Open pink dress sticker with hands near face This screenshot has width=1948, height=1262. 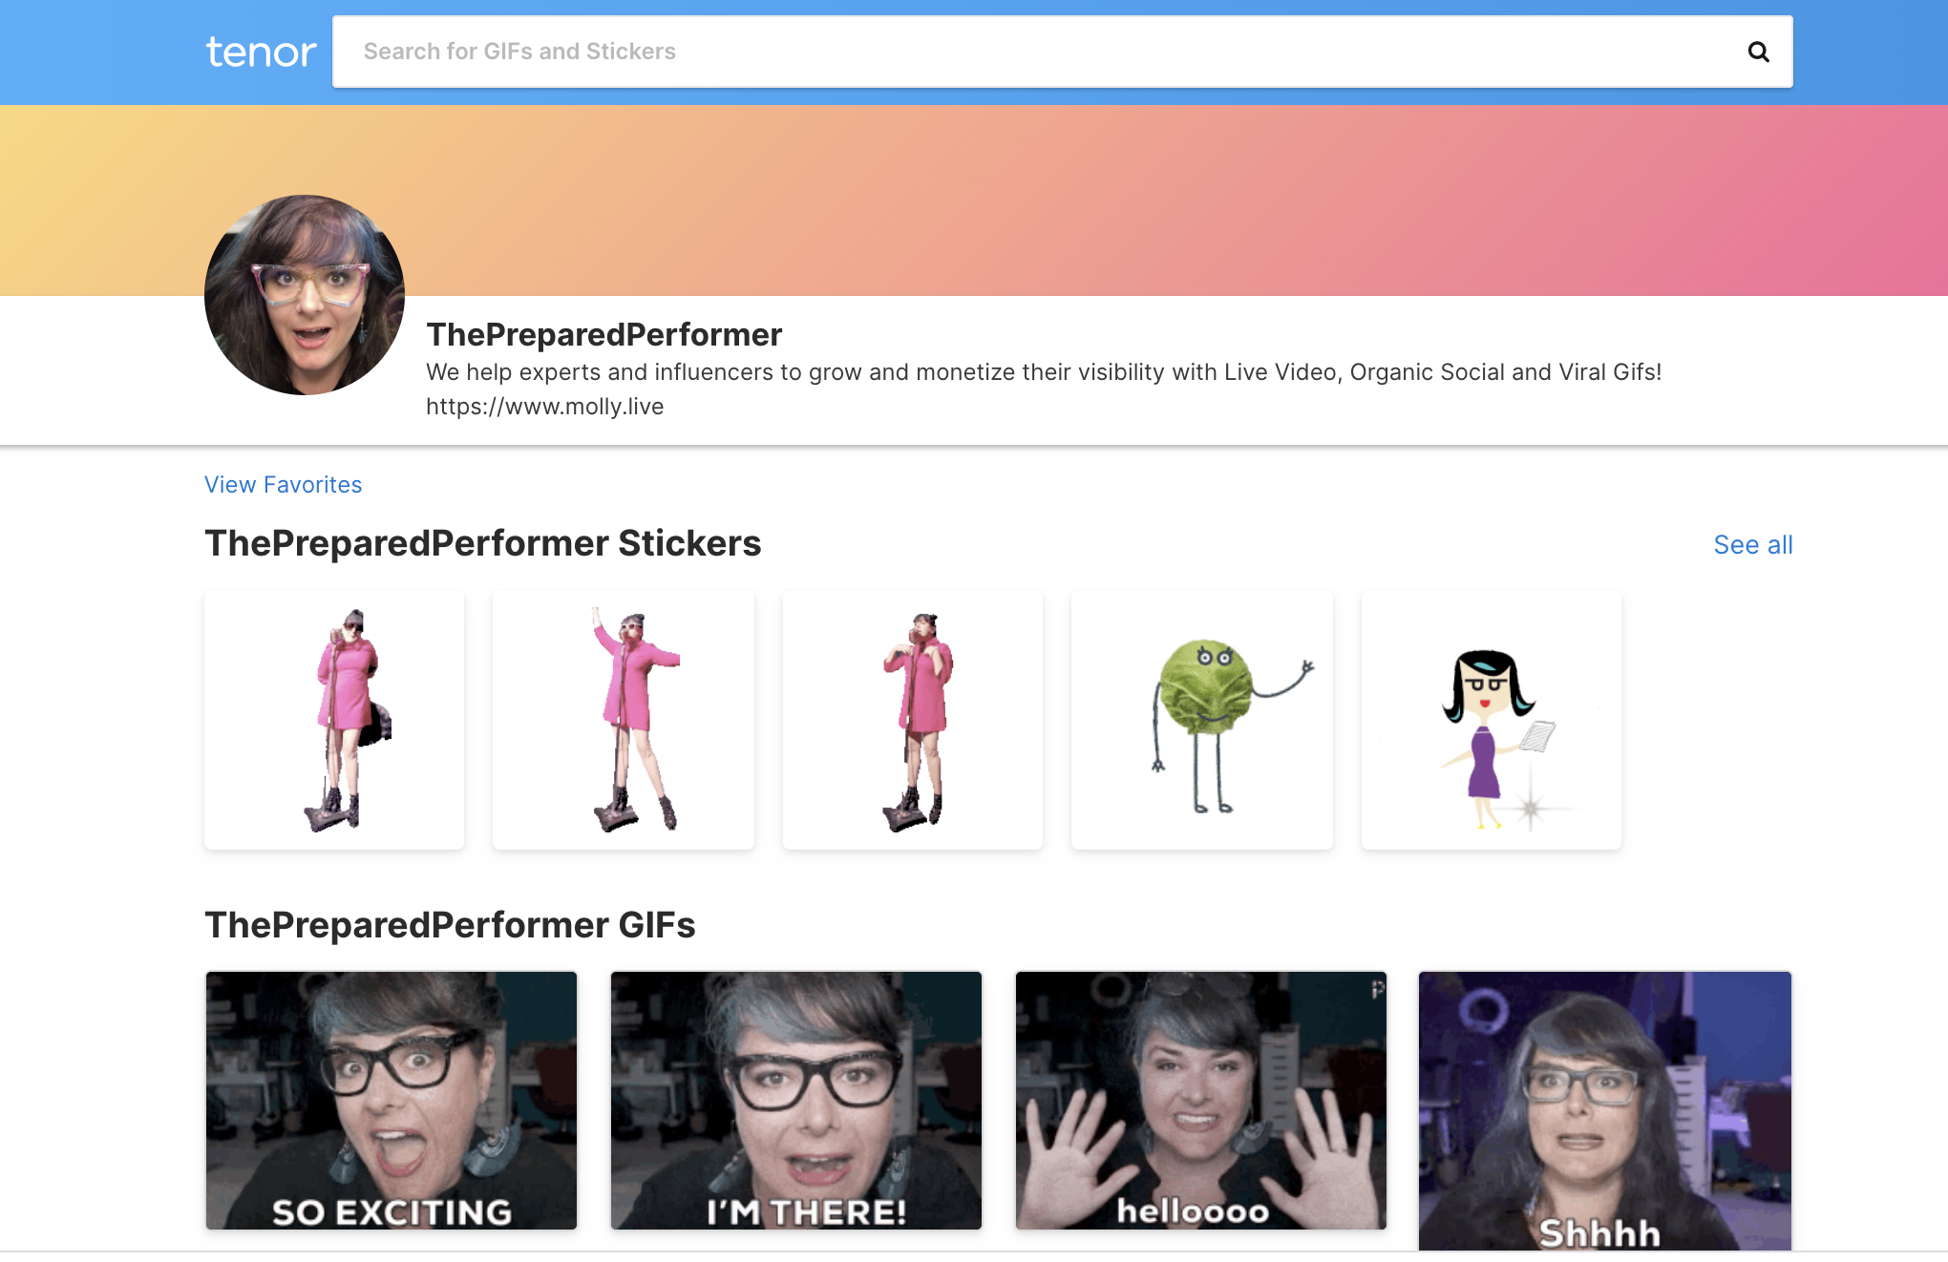point(913,720)
